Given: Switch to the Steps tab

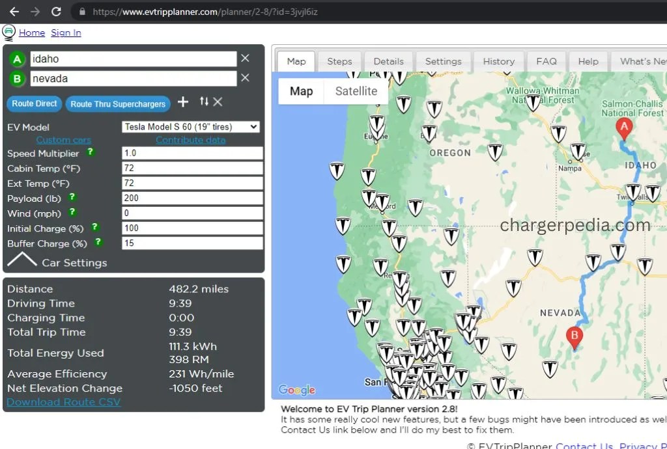Looking at the screenshot, I should click(x=339, y=61).
